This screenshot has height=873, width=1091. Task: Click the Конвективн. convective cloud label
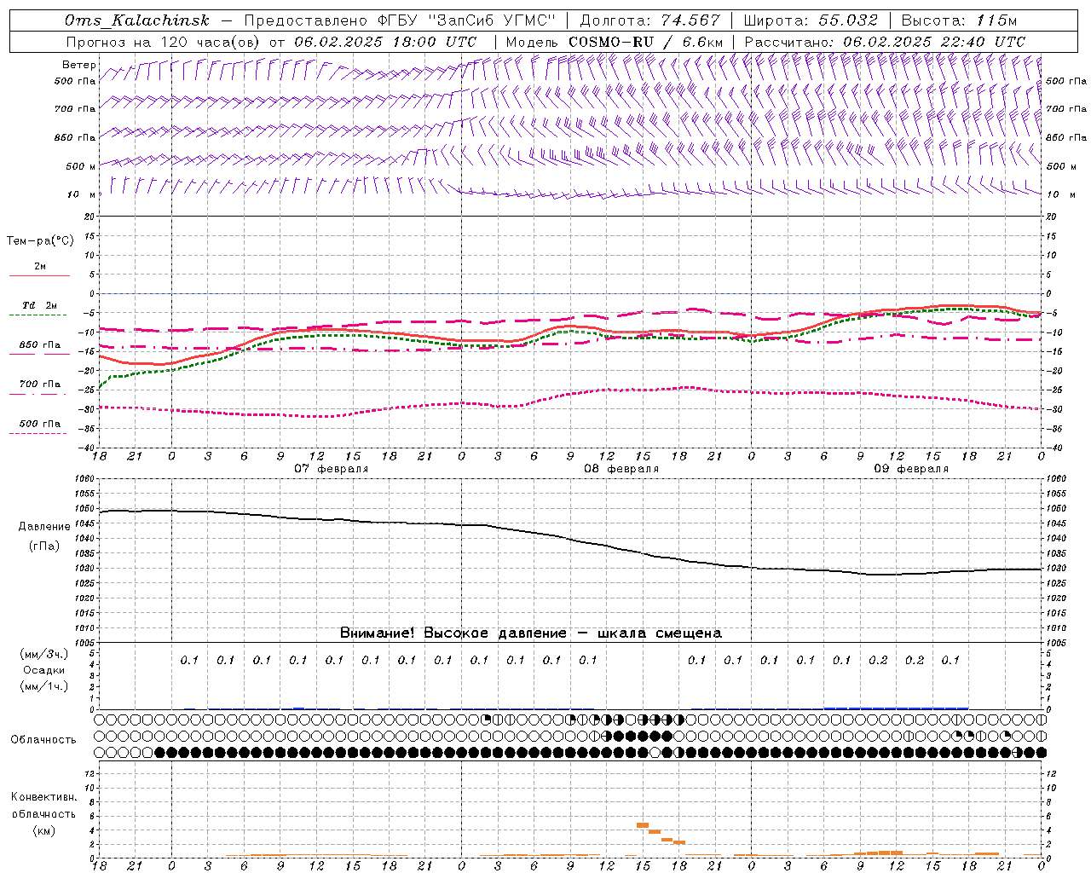tap(43, 797)
